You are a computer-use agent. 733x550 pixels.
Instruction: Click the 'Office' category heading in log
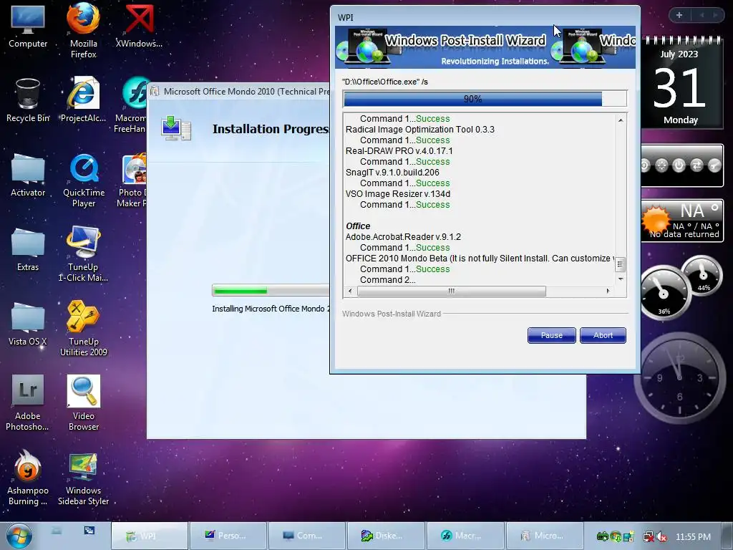pos(358,226)
